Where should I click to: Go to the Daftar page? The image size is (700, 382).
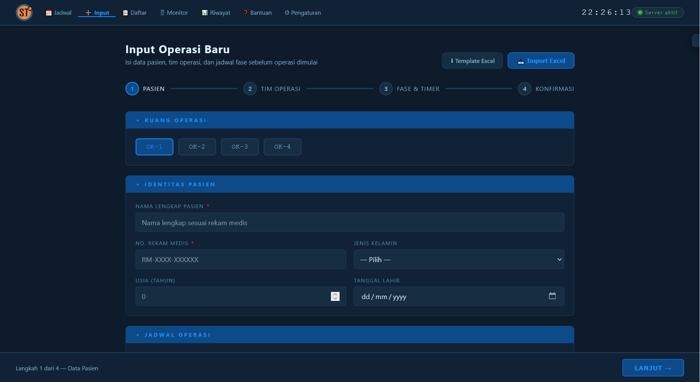134,12
